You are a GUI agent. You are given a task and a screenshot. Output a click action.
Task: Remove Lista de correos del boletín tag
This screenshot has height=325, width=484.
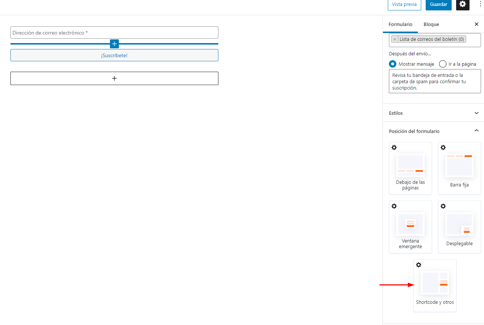394,39
